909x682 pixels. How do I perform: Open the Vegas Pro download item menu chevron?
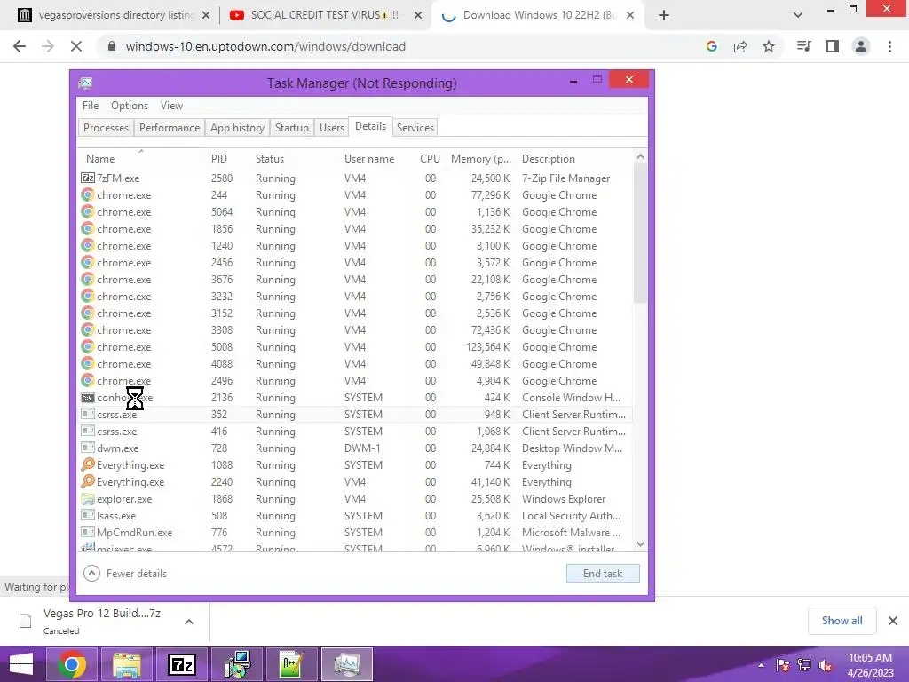(x=188, y=622)
